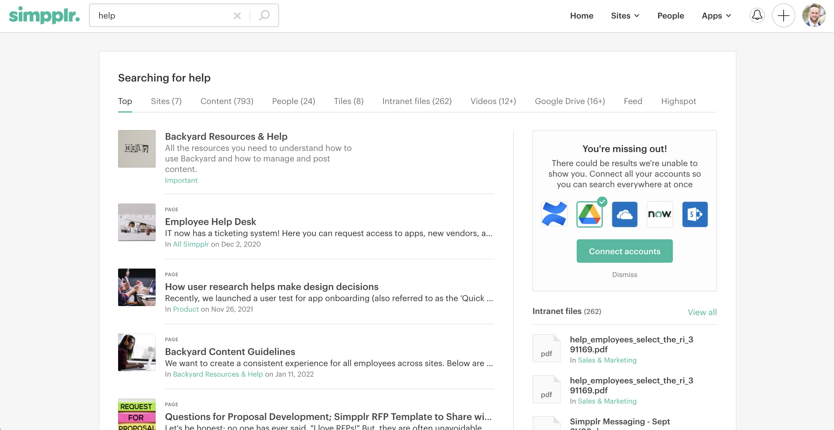Click View all intranet files
834x430 pixels.
(702, 312)
